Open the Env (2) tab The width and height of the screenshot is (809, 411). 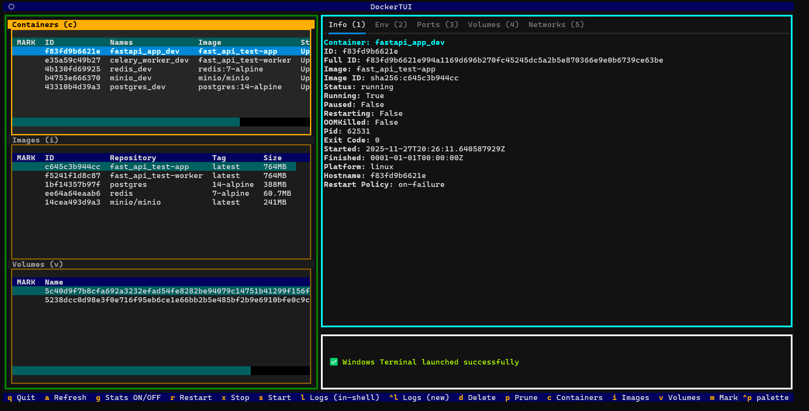pyautogui.click(x=391, y=25)
